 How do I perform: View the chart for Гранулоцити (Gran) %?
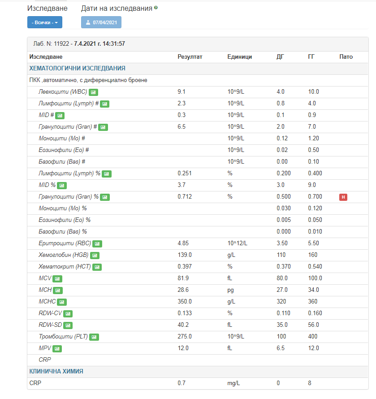click(105, 197)
